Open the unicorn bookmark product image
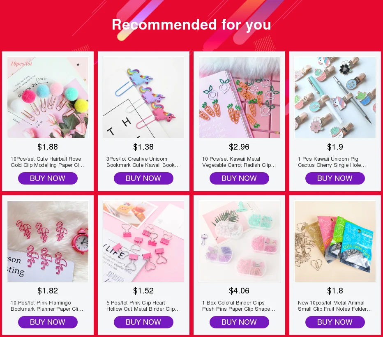Image resolution: width=383 pixels, height=337 pixels. pos(144,98)
